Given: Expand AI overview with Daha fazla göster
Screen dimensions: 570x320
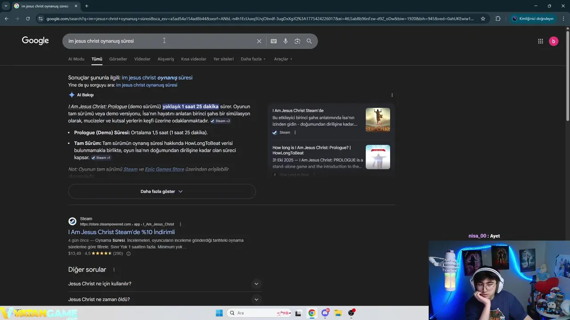Looking at the screenshot, I should point(162,192).
